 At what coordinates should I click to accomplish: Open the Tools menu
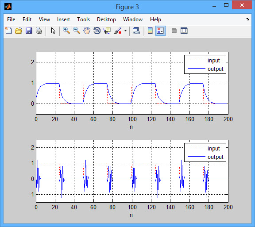[x=83, y=19]
